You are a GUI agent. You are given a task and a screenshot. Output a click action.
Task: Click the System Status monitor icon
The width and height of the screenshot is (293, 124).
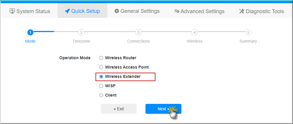pyautogui.click(x=12, y=11)
